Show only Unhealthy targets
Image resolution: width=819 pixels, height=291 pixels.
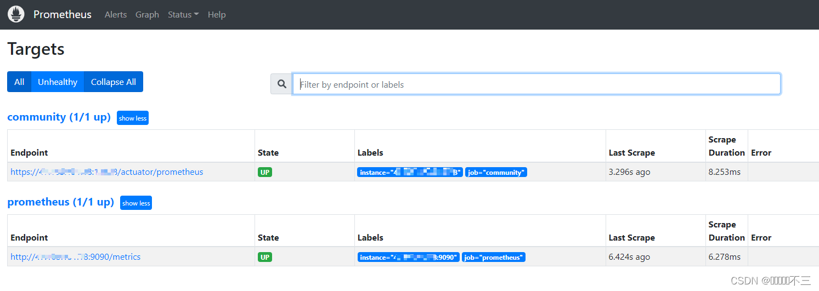pos(58,82)
